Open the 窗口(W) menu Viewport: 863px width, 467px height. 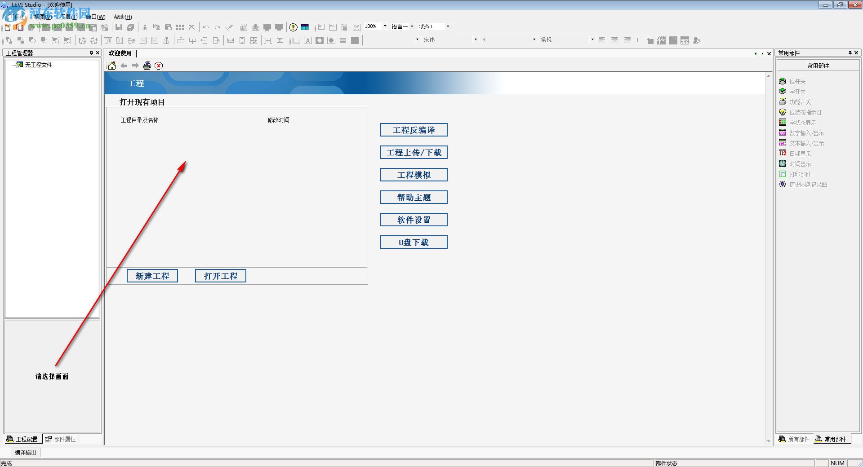(95, 17)
